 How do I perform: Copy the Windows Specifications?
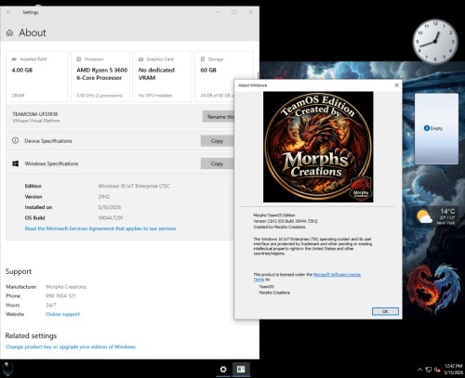pyautogui.click(x=217, y=163)
